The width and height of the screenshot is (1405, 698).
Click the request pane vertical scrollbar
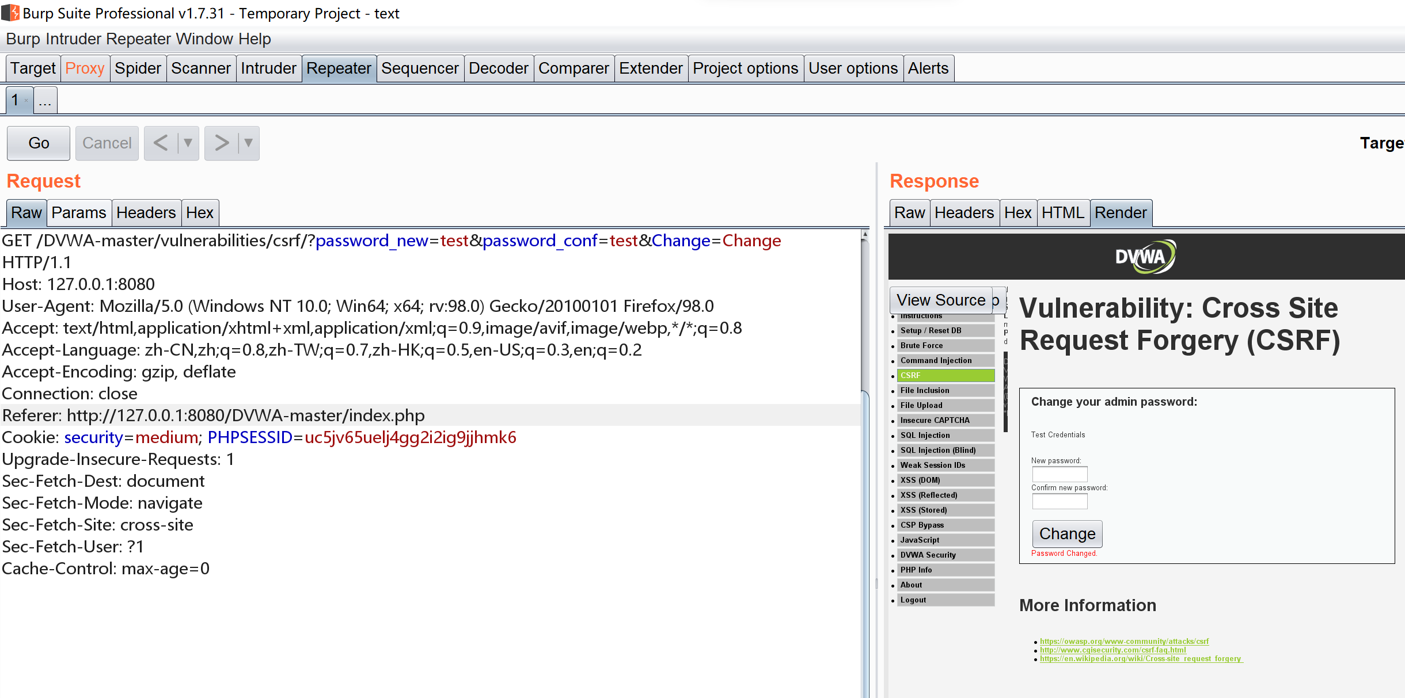864,463
